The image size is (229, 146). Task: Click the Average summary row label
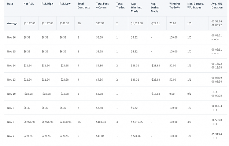(12, 23)
